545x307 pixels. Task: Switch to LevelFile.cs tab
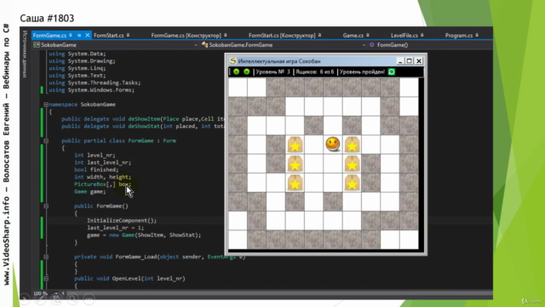click(404, 35)
